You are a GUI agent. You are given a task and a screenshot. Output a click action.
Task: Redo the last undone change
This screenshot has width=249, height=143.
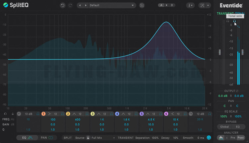coord(70,5)
